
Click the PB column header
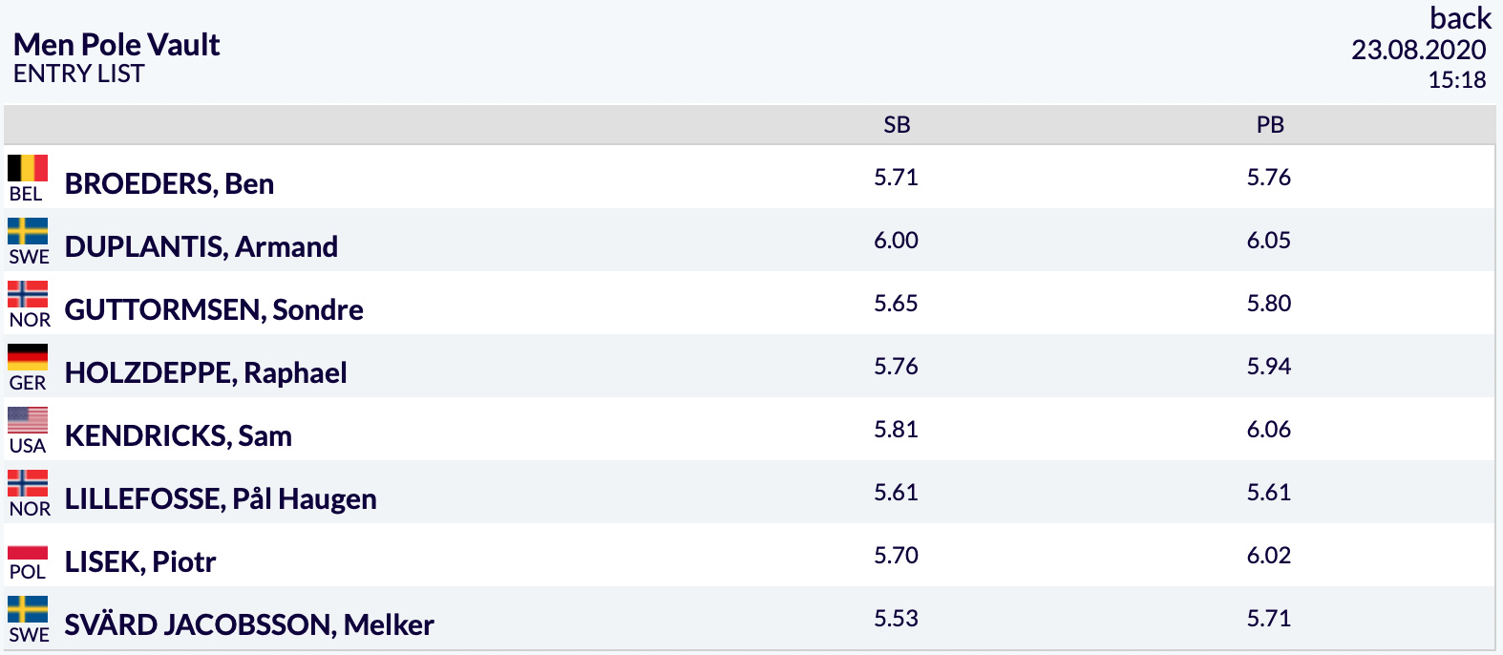point(1270,125)
